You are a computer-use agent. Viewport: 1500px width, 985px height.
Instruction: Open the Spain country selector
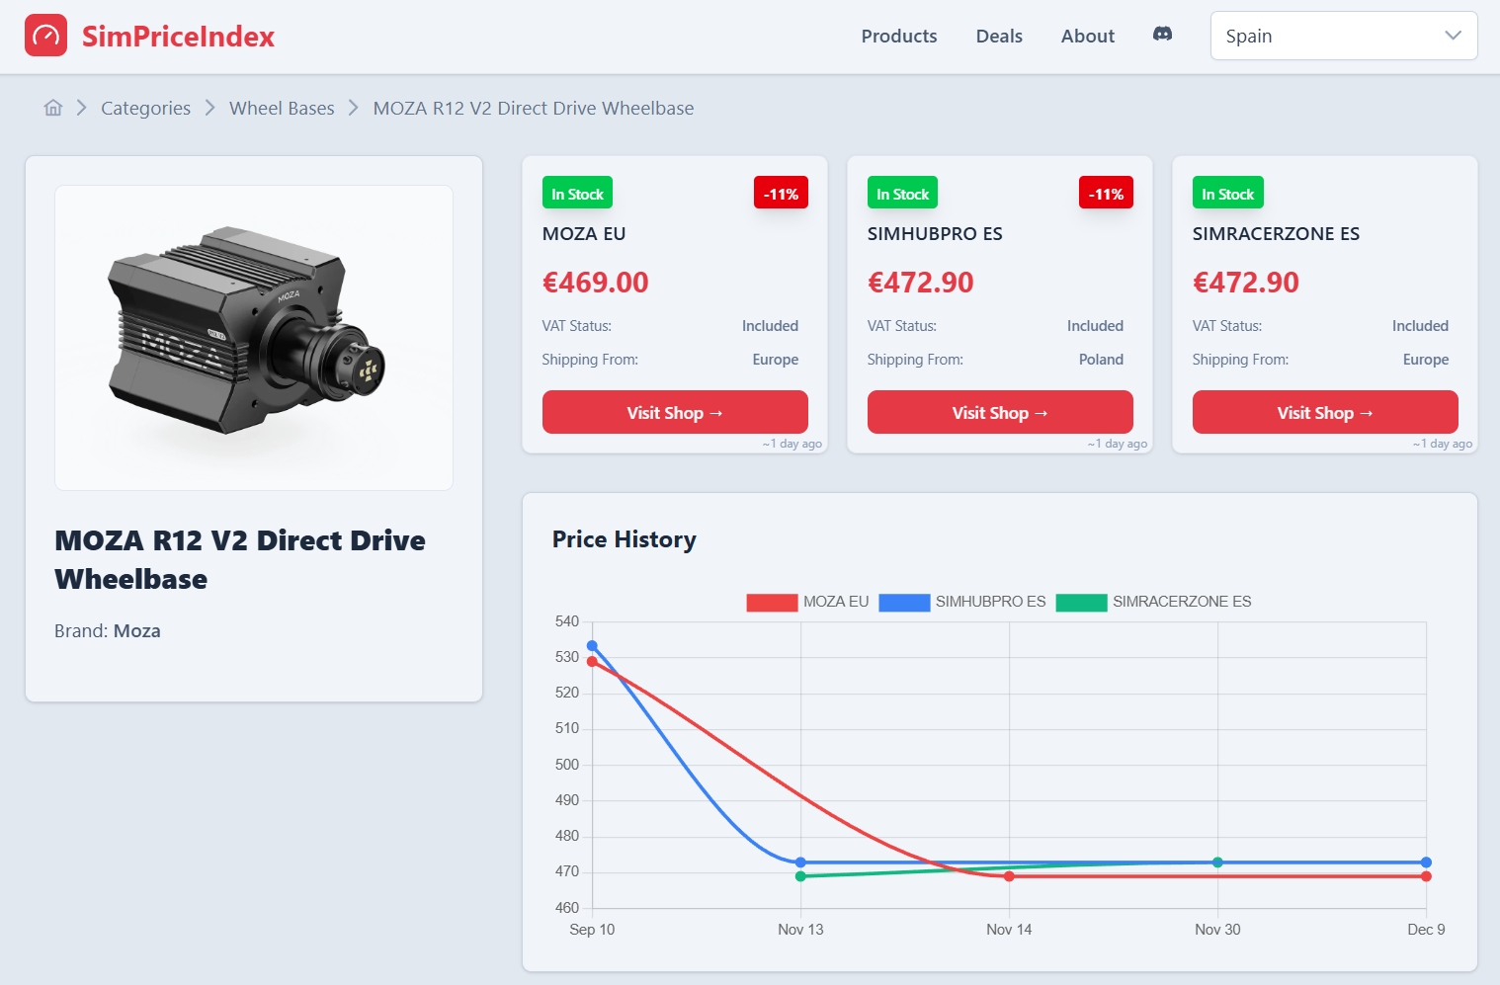point(1343,36)
